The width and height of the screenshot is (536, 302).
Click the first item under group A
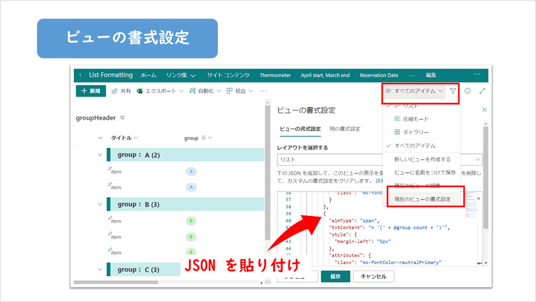pos(115,171)
